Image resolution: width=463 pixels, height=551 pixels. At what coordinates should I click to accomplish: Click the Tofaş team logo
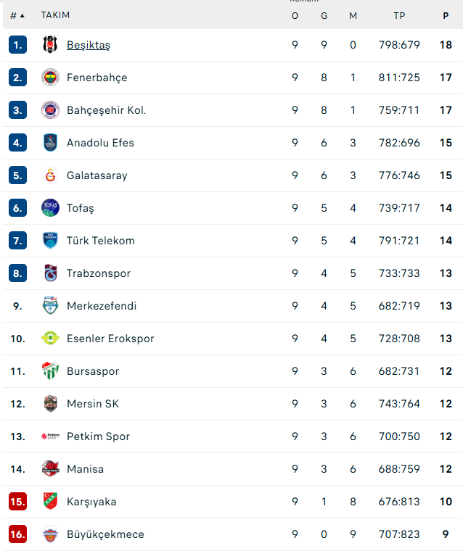coord(50,208)
